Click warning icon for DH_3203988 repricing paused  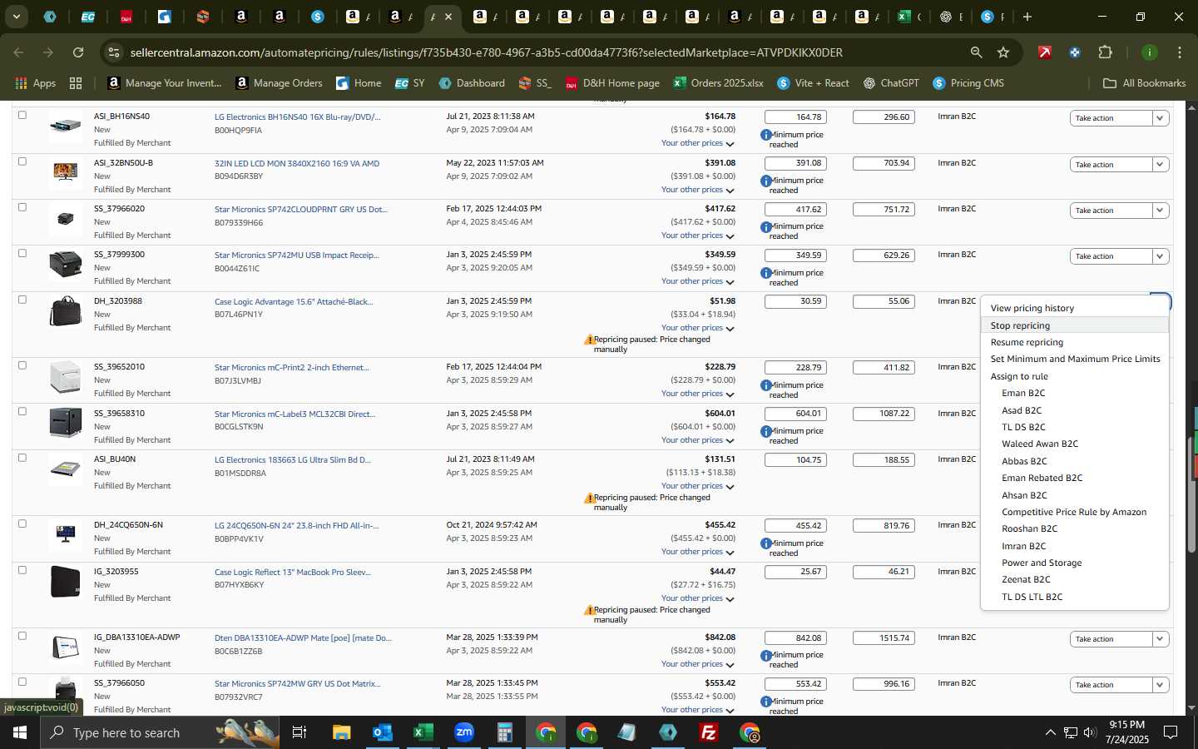point(589,340)
